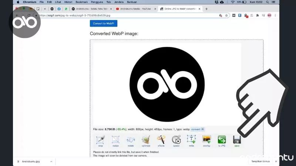Open the Dropbox menu bar icon
This screenshot has width=296, height=166.
[x=216, y=2]
